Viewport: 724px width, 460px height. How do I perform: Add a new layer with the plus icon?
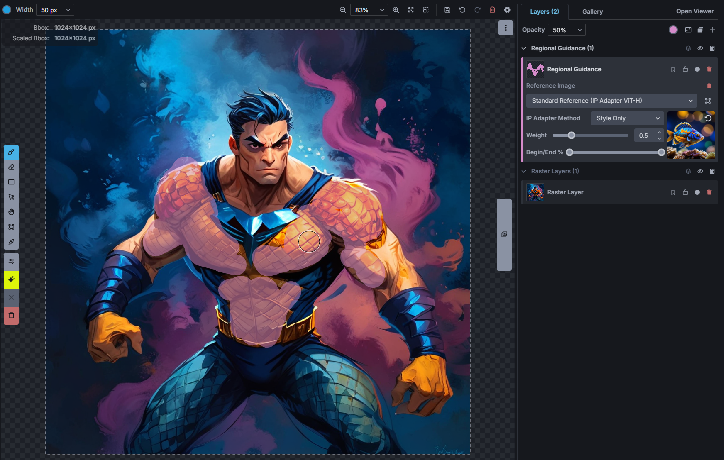pyautogui.click(x=712, y=30)
